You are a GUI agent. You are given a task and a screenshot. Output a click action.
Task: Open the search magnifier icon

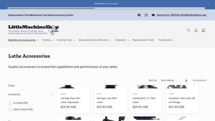point(189,30)
